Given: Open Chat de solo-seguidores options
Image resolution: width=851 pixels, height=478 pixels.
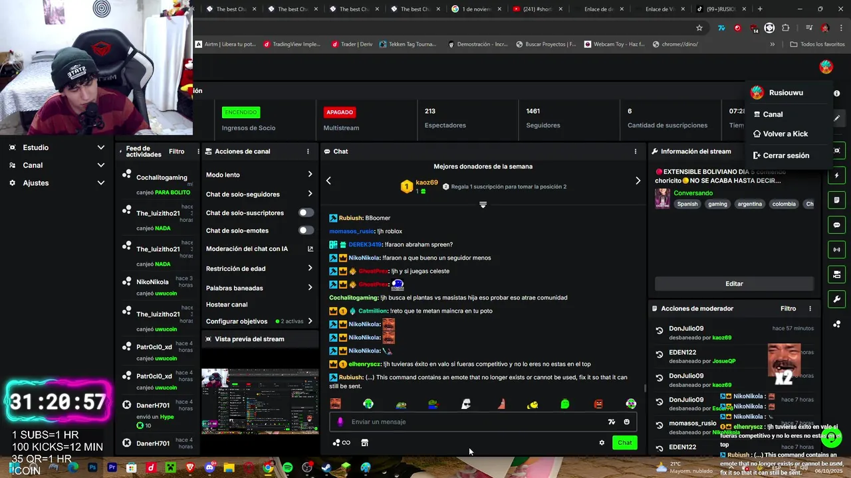Looking at the screenshot, I should click(x=310, y=194).
